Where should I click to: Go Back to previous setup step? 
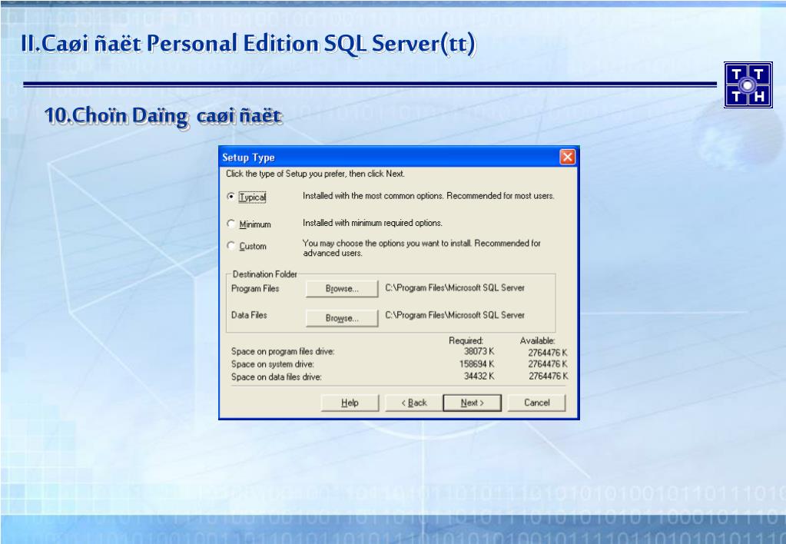(x=413, y=403)
